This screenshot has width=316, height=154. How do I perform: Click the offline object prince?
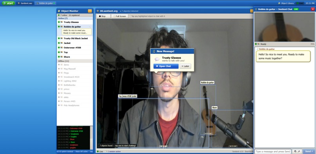(75, 89)
